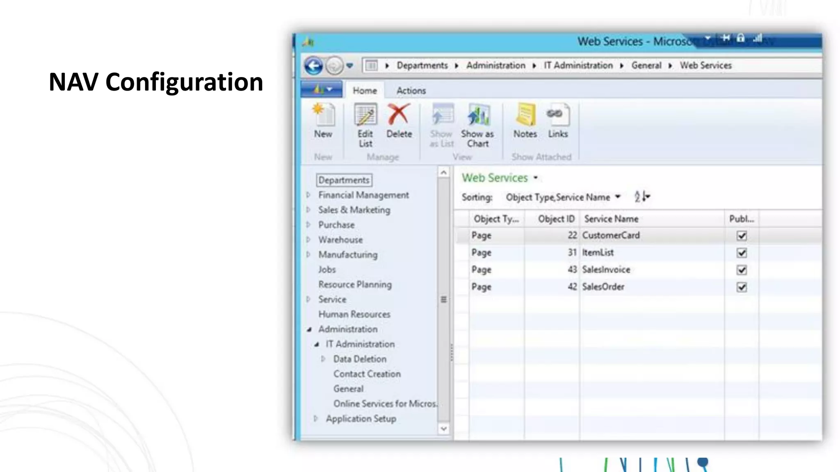840x472 pixels.
Task: Sort by the Service Name column header
Action: click(652, 219)
